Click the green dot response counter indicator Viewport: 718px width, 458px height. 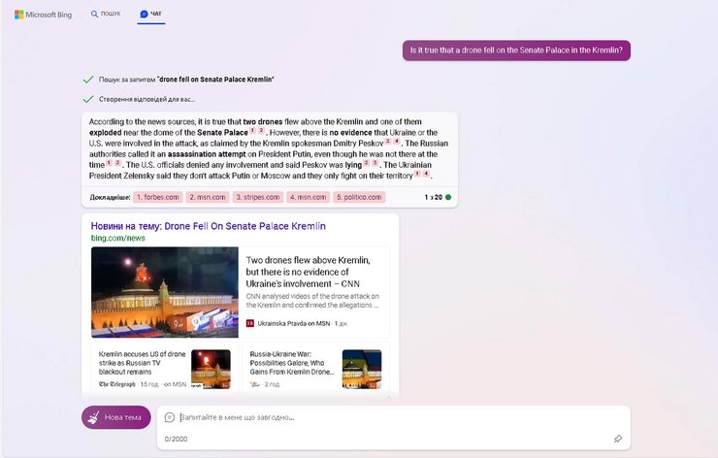pyautogui.click(x=448, y=197)
